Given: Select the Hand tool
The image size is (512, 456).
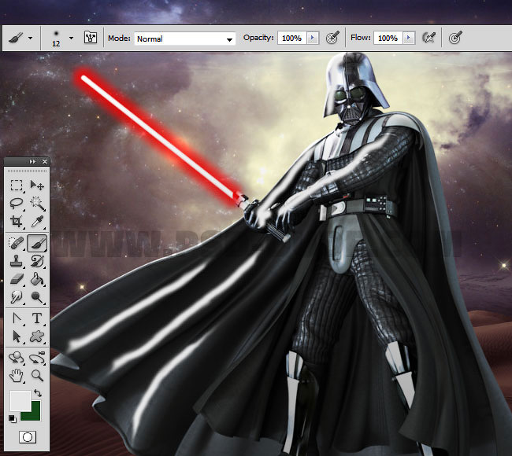Looking at the screenshot, I should coord(16,376).
